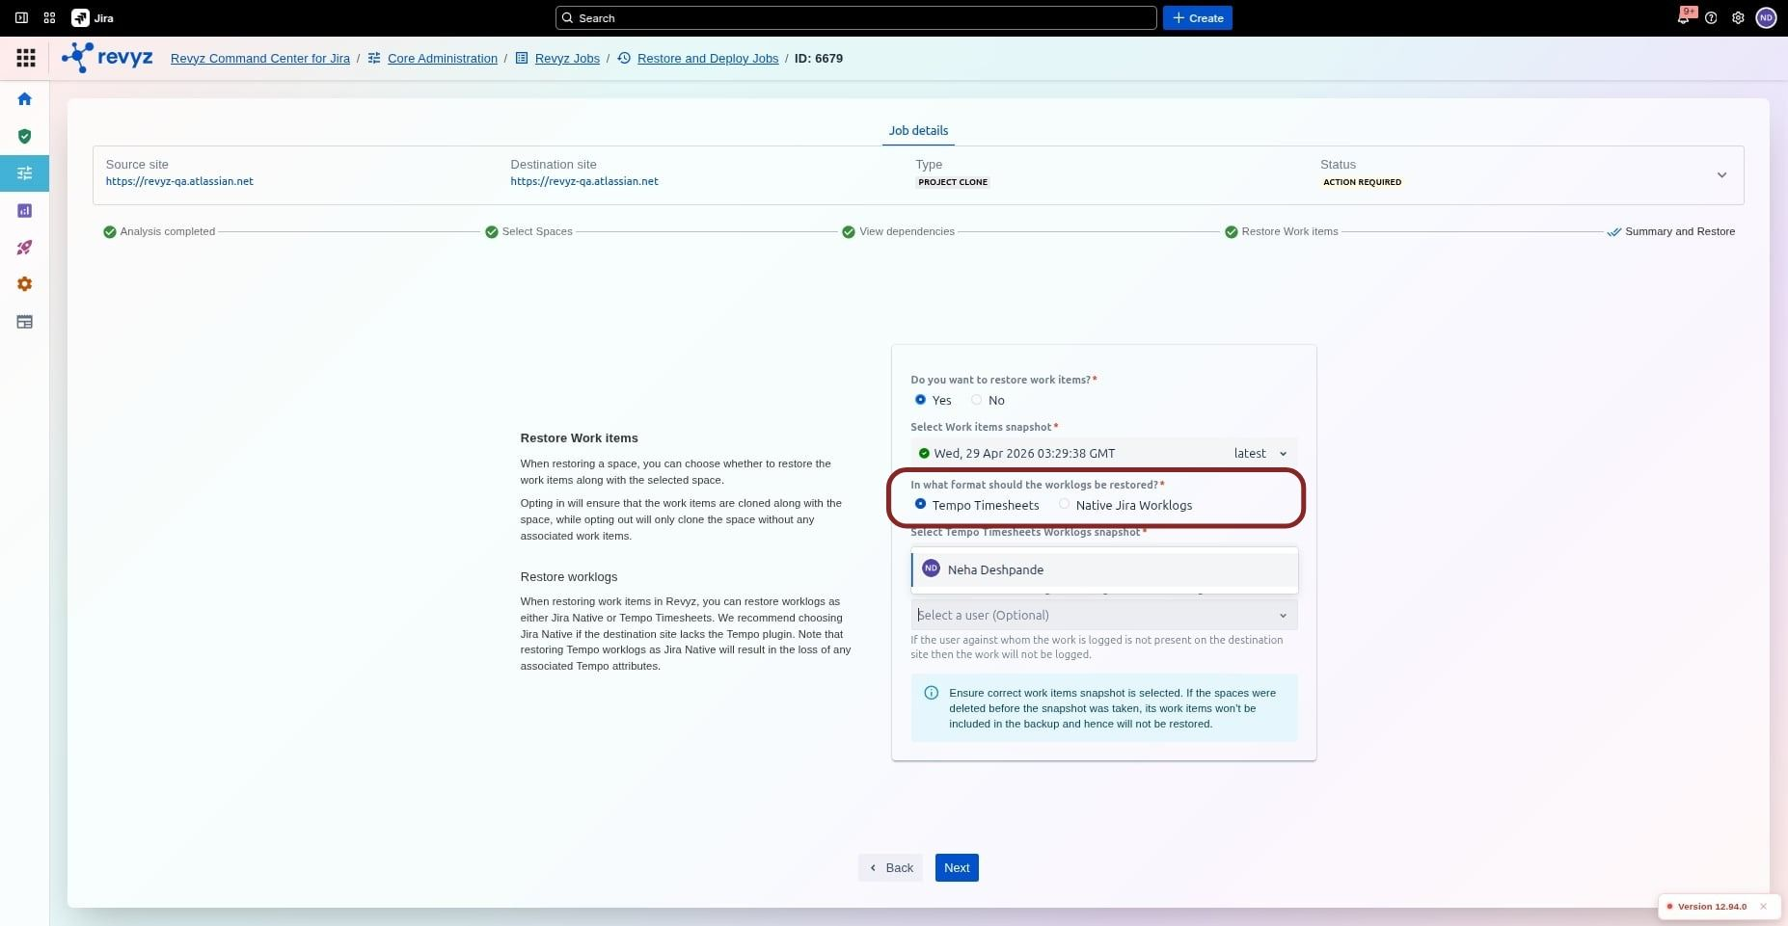
Task: Click the Jira logo in top bar
Action: coord(93,17)
